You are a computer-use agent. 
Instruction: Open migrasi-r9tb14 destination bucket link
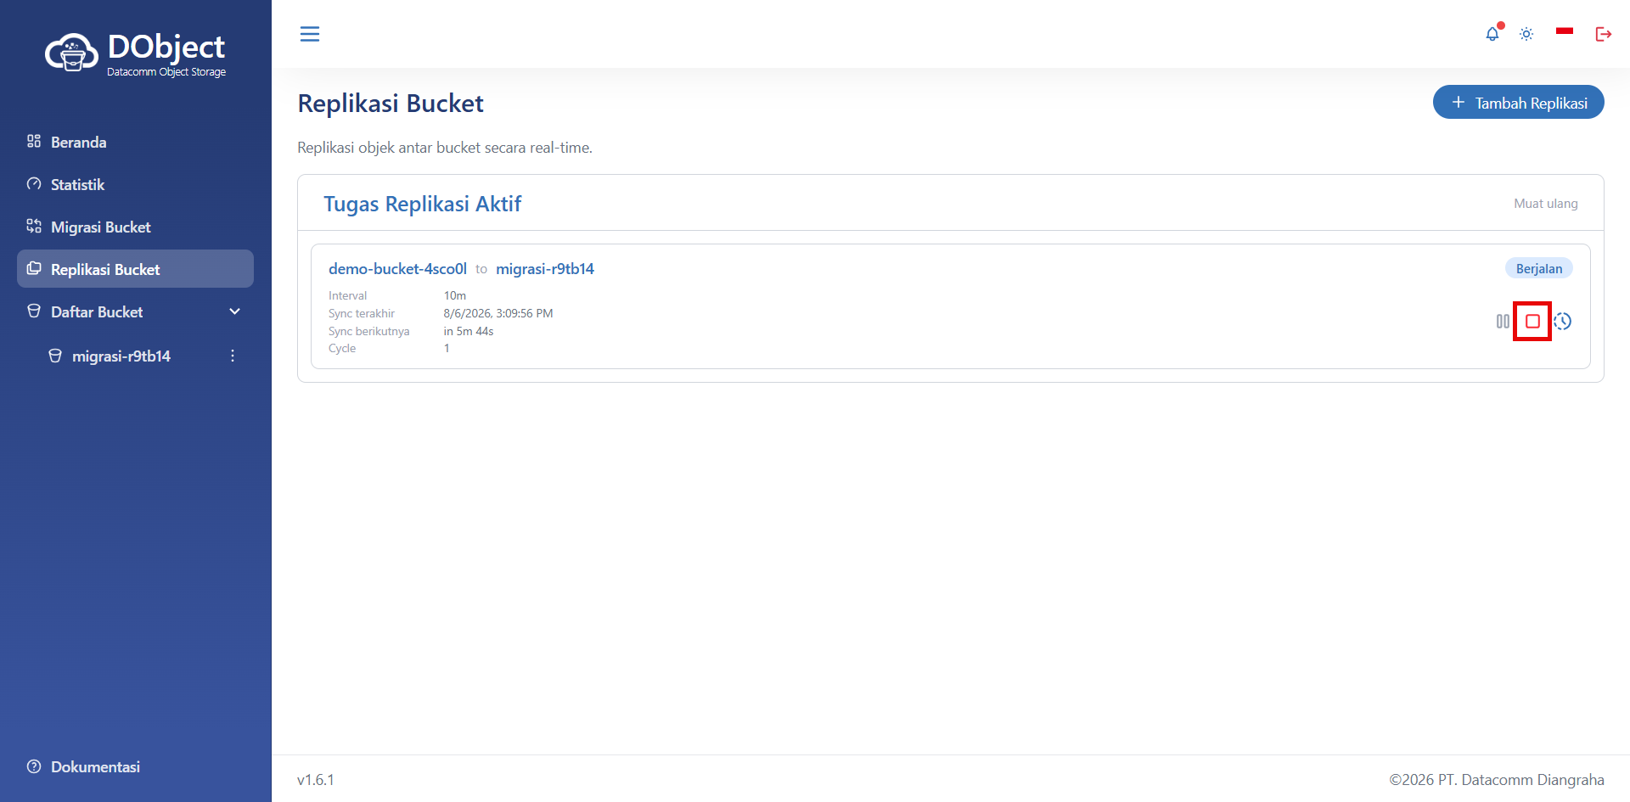click(545, 269)
